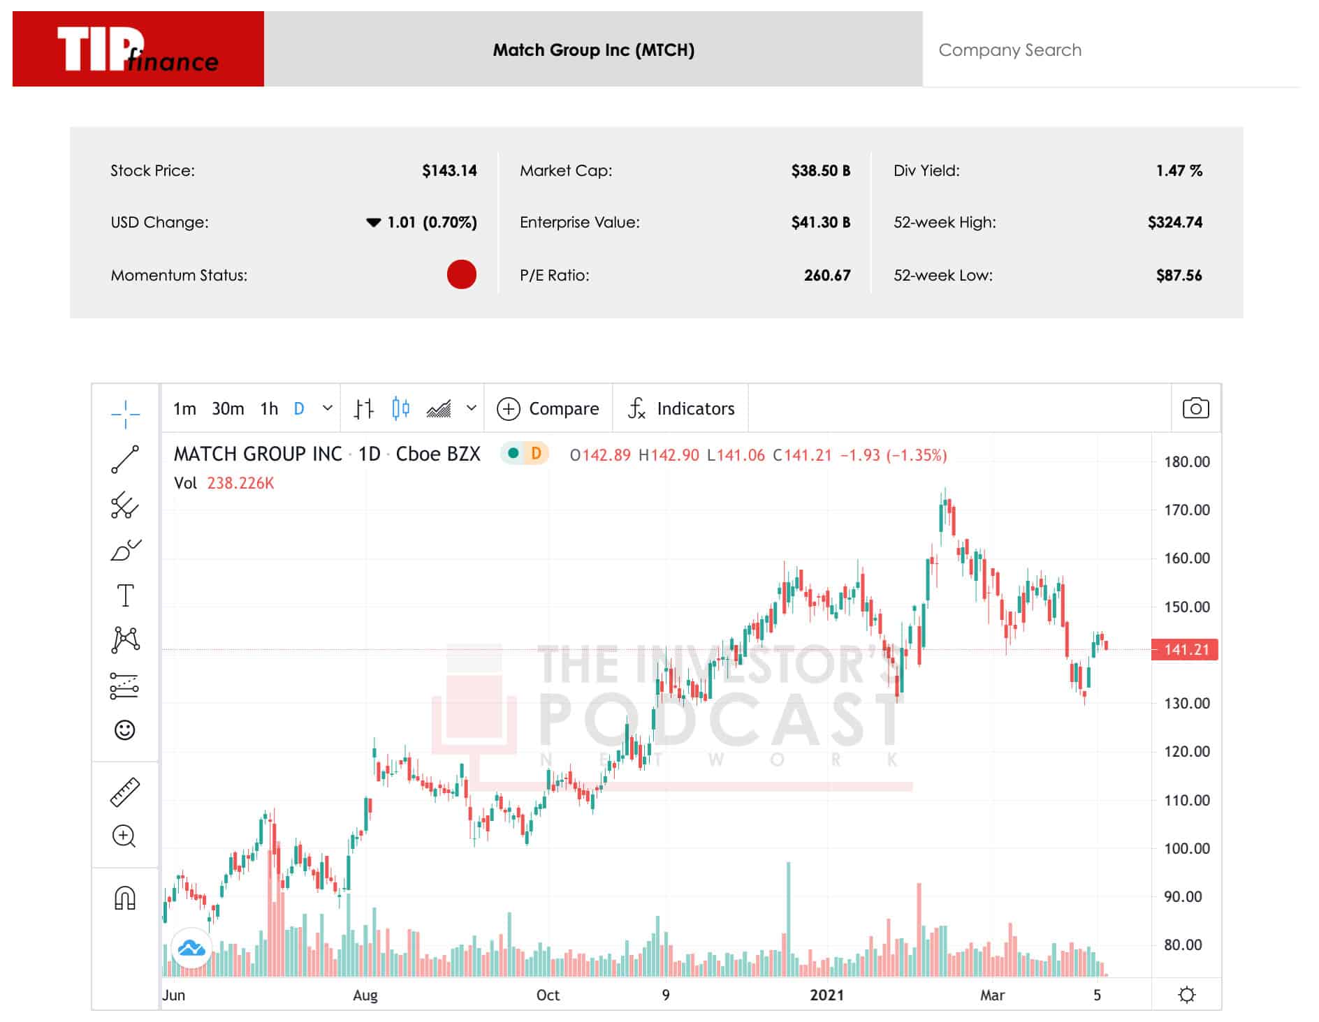1319x1022 pixels.
Task: Open the timeframe dropdown chevron
Action: pyautogui.click(x=326, y=408)
